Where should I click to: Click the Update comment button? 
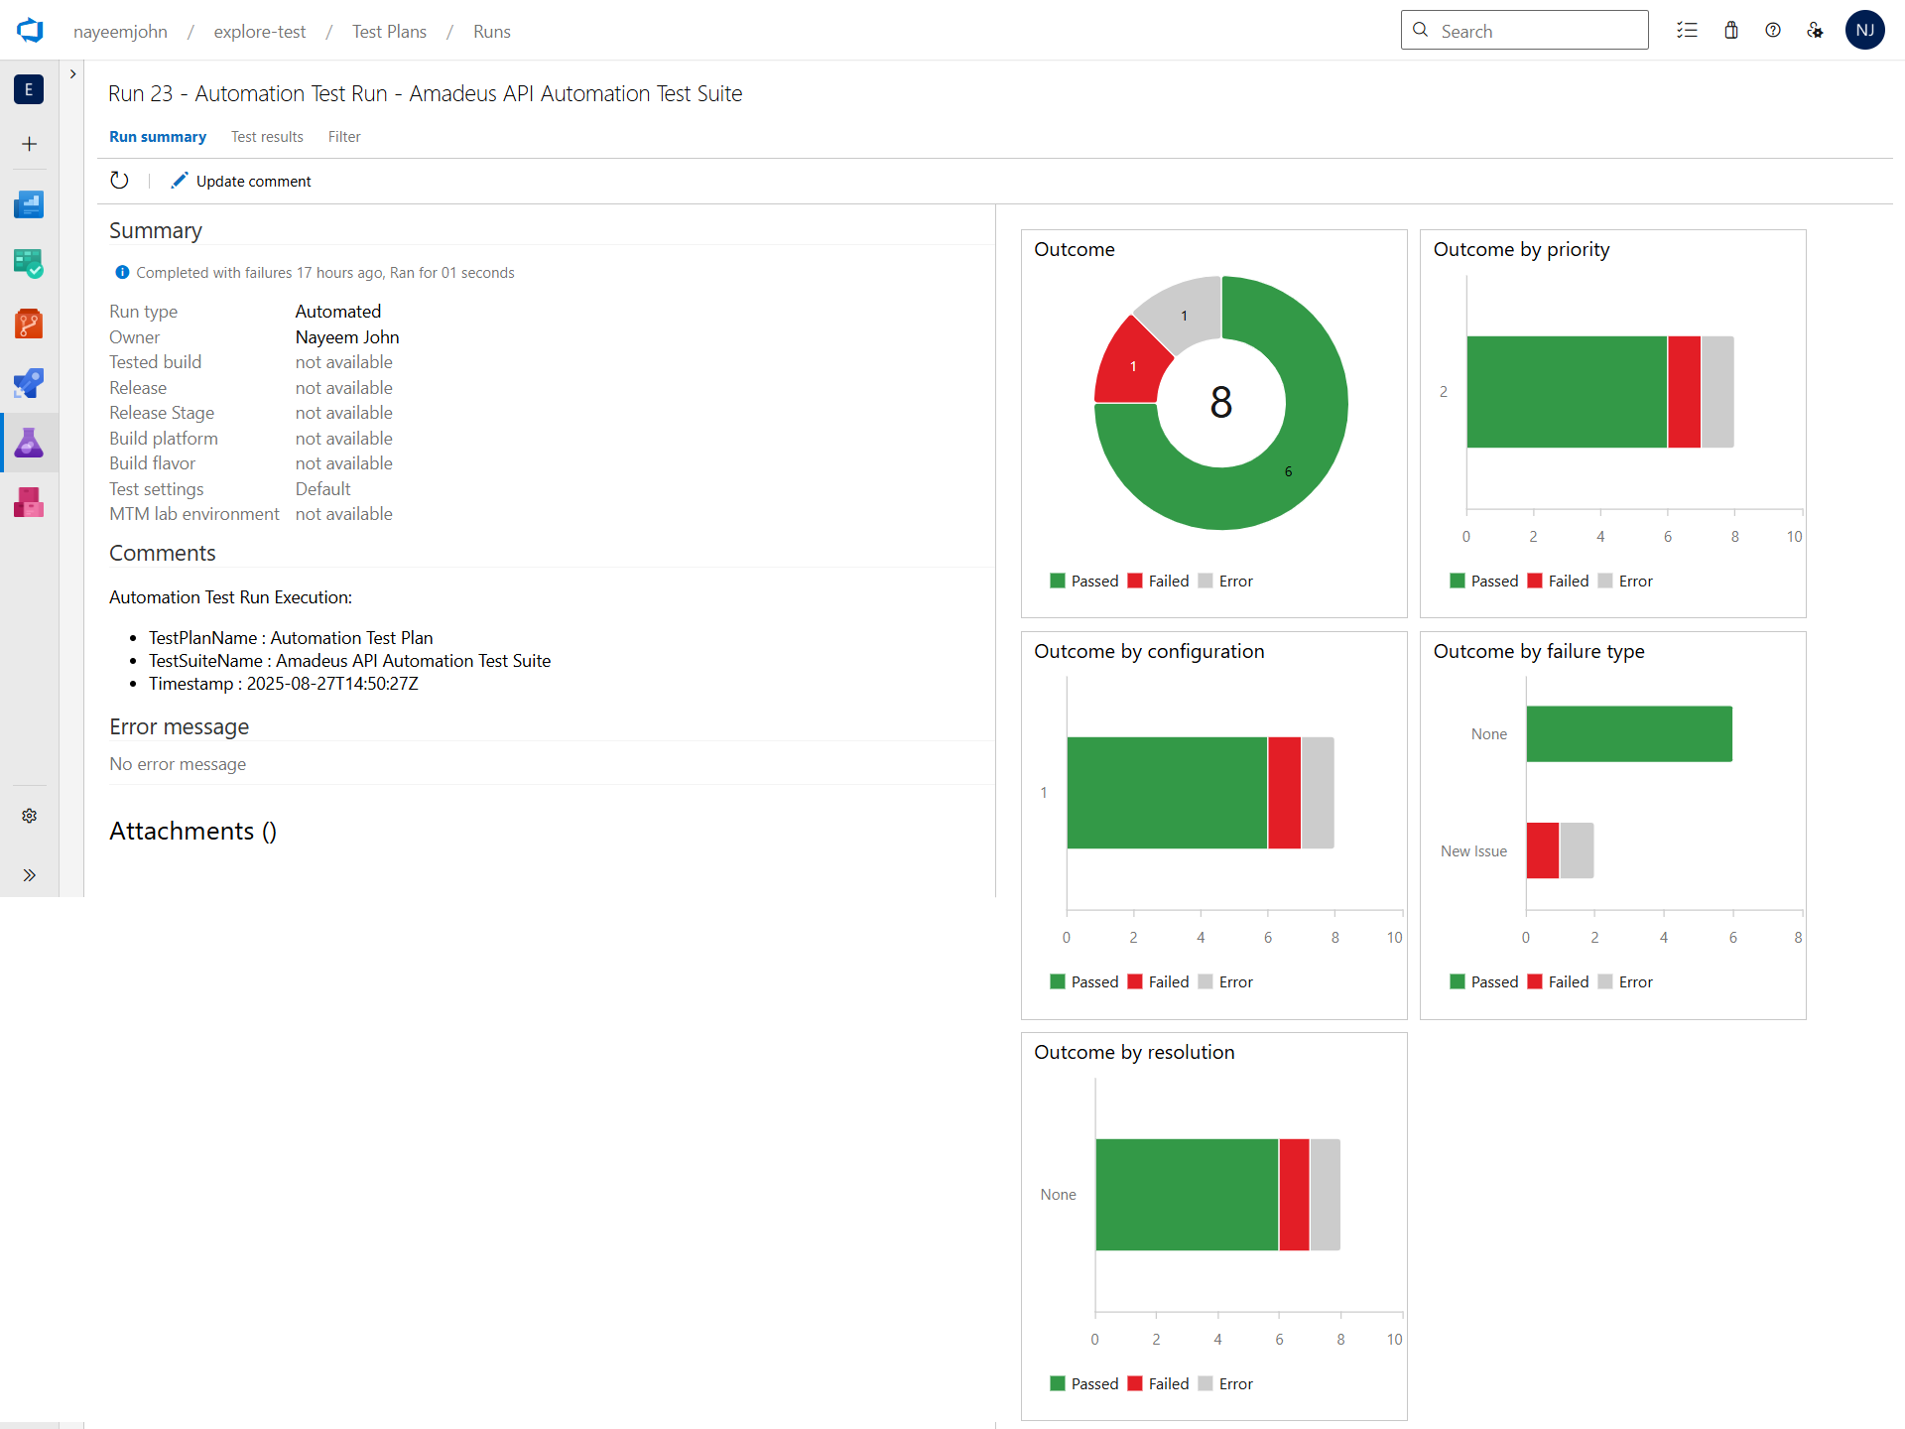[x=241, y=181]
